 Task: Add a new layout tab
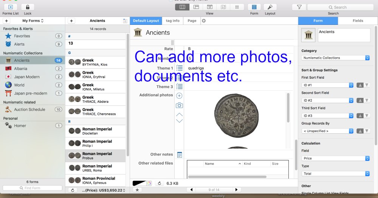pyautogui.click(x=204, y=21)
